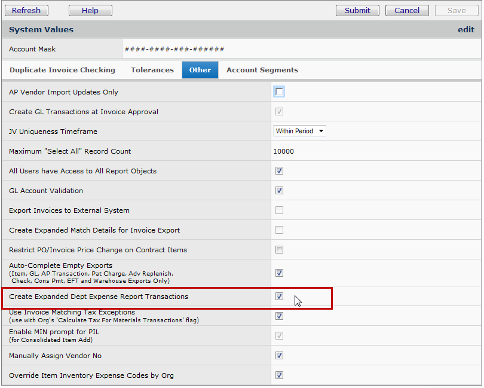The width and height of the screenshot is (484, 388).
Task: Open the Help page
Action: tap(90, 10)
